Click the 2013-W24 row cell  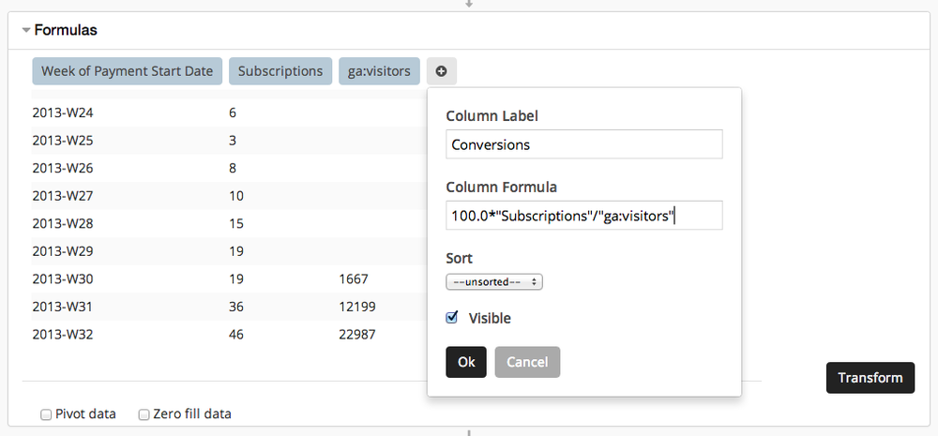click(x=63, y=113)
